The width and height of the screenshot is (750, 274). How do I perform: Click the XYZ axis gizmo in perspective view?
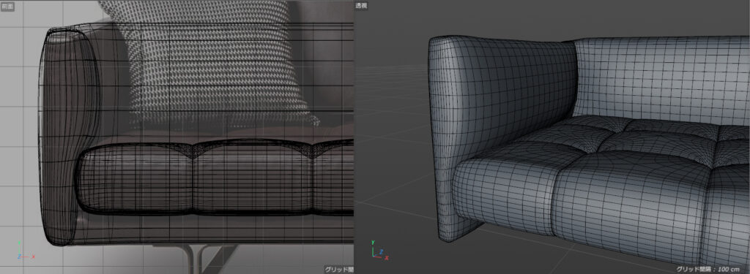pyautogui.click(x=379, y=251)
